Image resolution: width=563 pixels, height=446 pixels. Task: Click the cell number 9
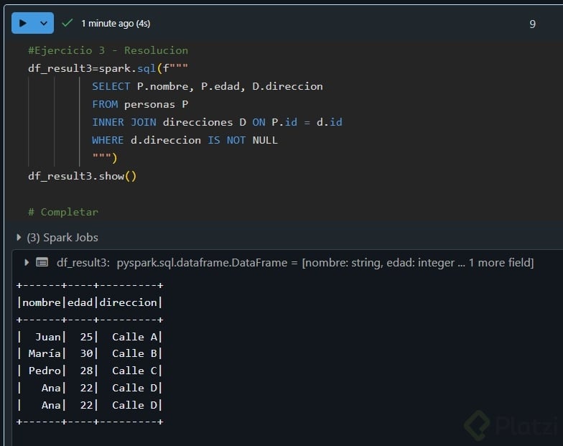(532, 24)
